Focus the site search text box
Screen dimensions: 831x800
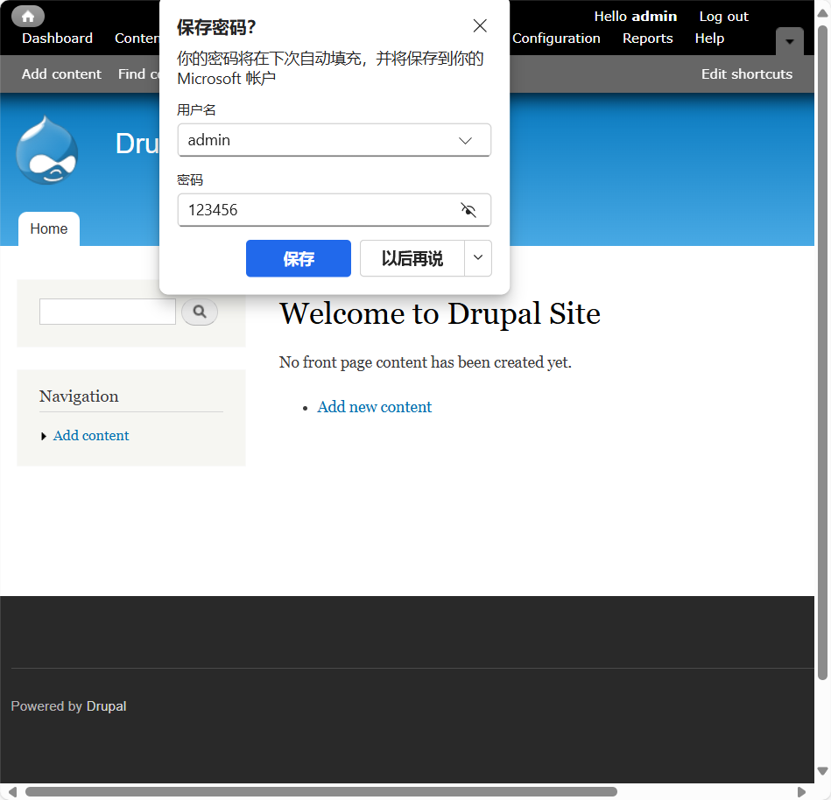click(108, 312)
